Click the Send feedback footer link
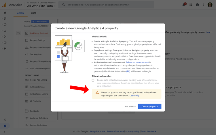The image size is (216, 135). [x=149, y=132]
